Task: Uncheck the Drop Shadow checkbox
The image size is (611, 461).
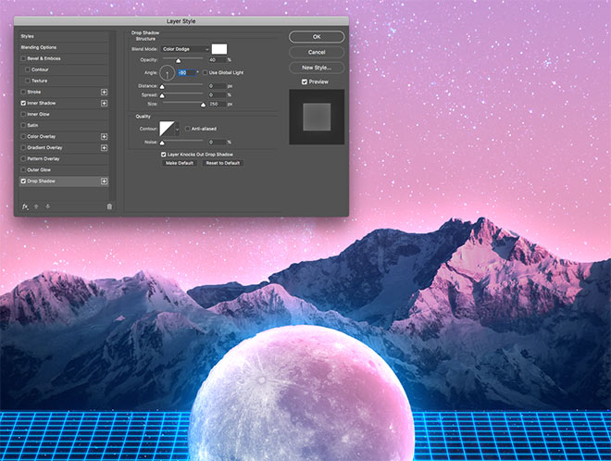Action: point(23,181)
